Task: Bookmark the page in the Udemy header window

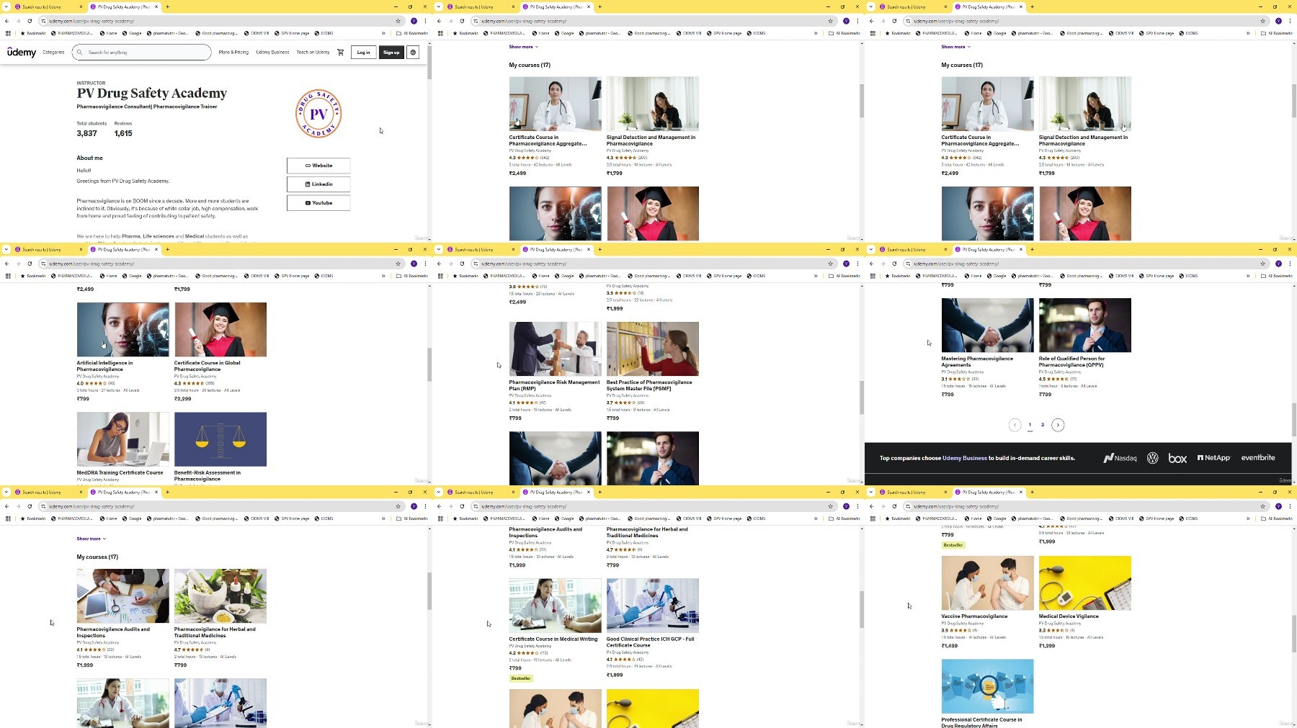Action: 398,21
